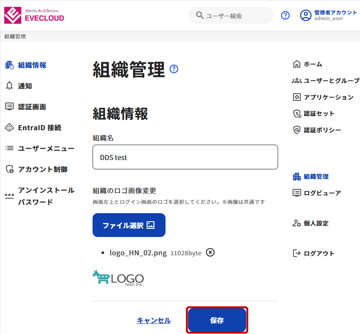Open アンインストールパスワード section
Screen dimensions: 360x334
[46, 196]
